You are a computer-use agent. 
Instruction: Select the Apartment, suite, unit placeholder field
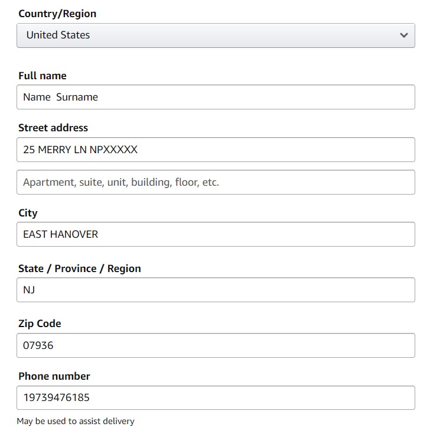tap(216, 182)
